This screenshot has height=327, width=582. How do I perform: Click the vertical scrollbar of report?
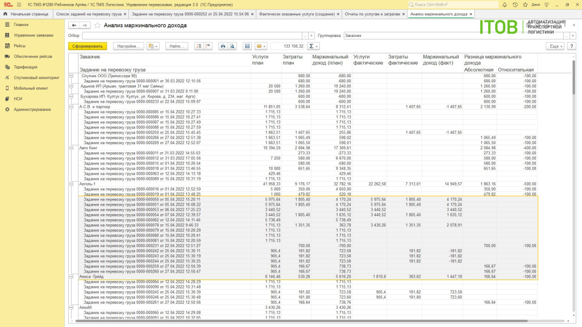[x=574, y=77]
